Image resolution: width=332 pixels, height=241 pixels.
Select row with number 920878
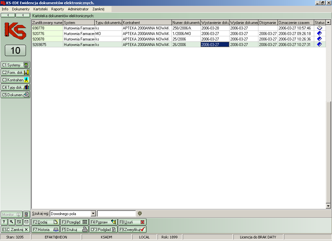[179, 39]
